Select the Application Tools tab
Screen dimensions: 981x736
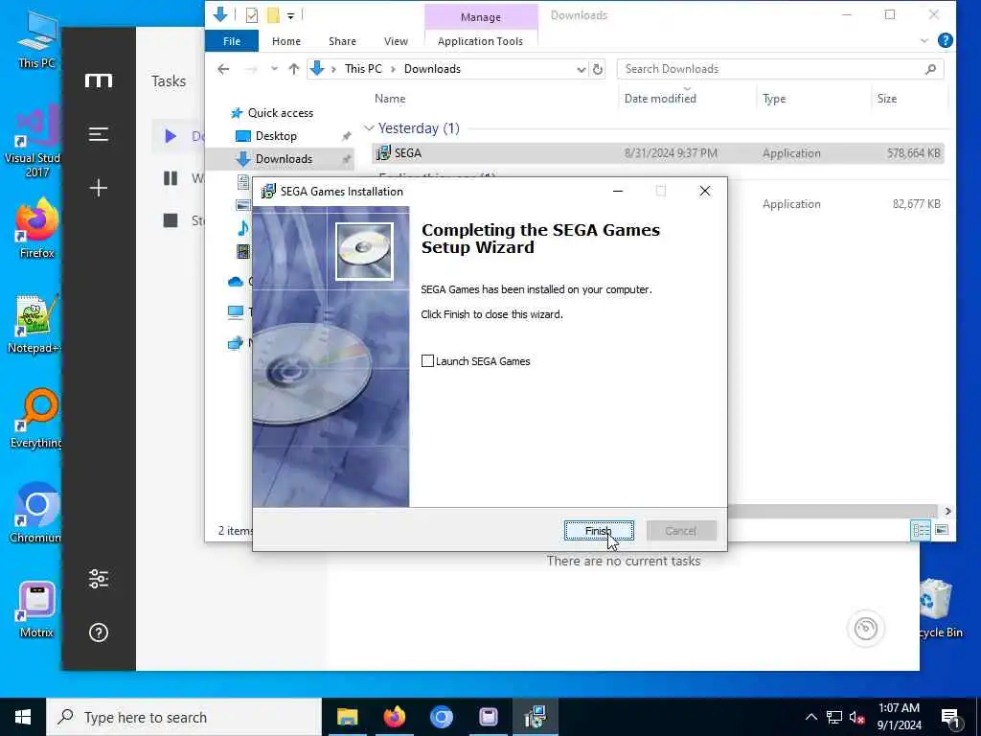point(480,41)
